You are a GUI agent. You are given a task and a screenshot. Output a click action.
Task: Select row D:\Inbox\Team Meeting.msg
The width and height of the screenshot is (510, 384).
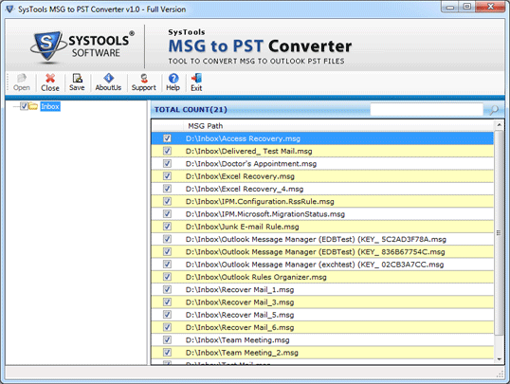(x=322, y=339)
